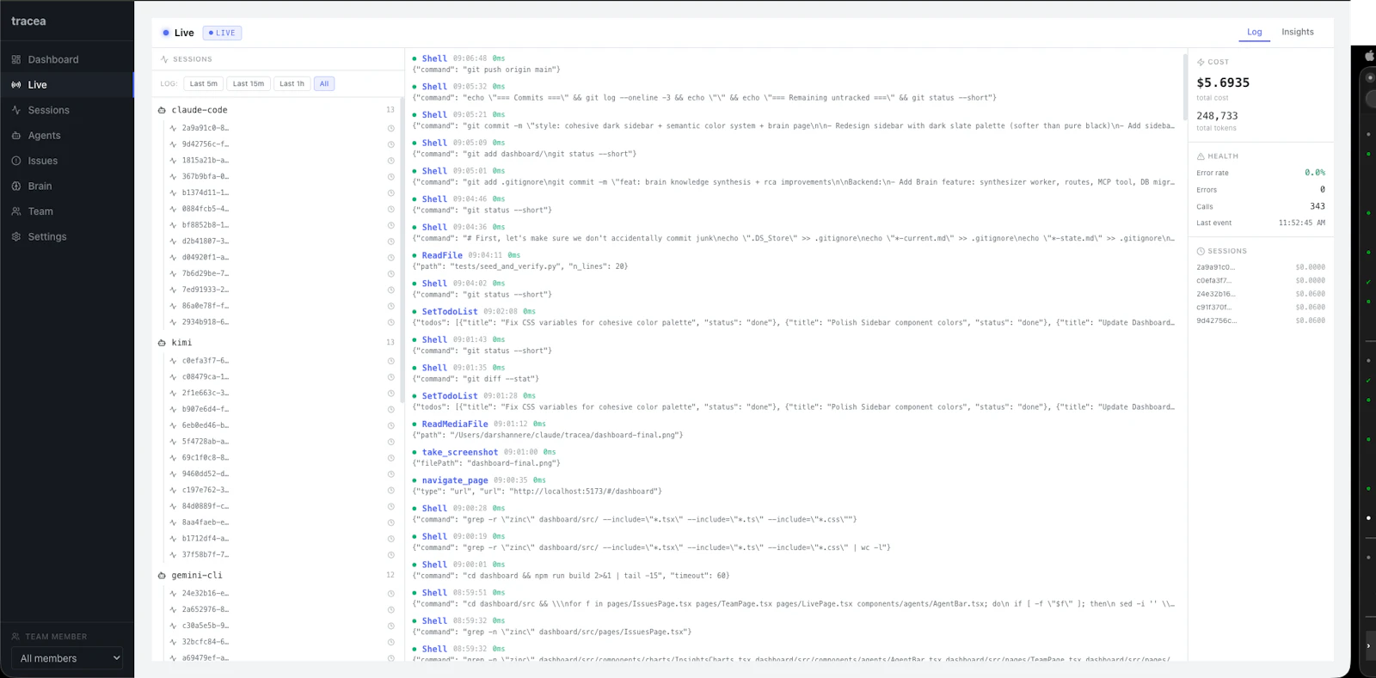Image resolution: width=1376 pixels, height=678 pixels.
Task: Click clock icon for session 5f4728ab-a
Action: 390,442
